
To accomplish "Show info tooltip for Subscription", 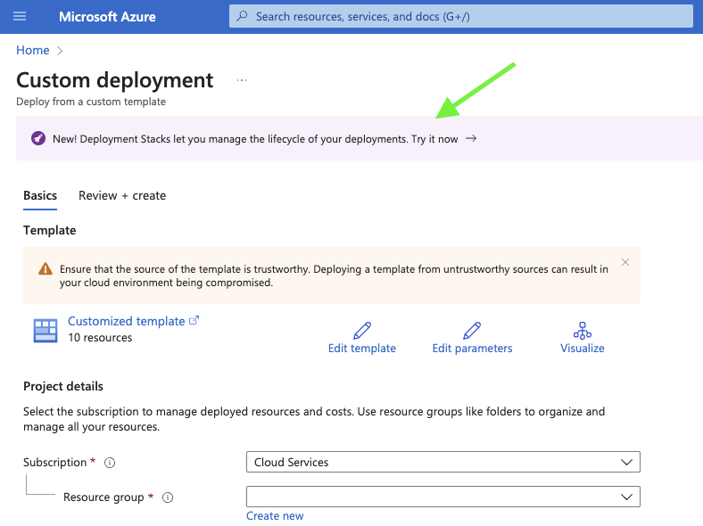I will pos(110,463).
